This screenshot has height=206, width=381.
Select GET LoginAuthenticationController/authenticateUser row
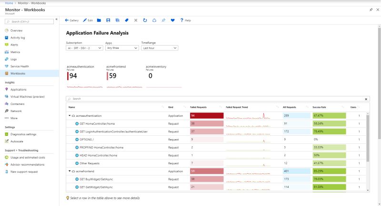click(x=216, y=131)
